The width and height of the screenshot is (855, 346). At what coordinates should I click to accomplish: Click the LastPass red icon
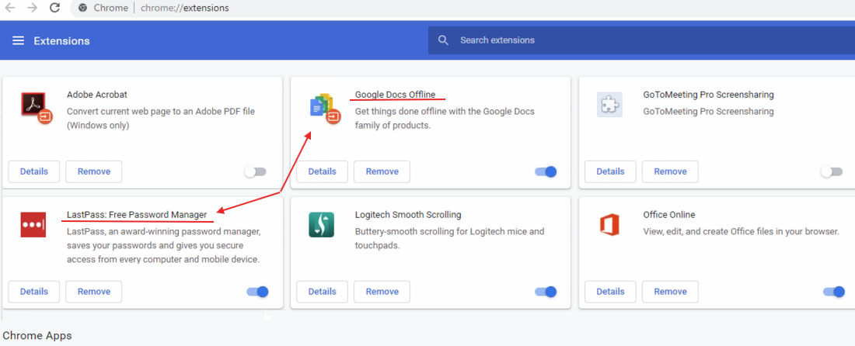click(x=33, y=225)
